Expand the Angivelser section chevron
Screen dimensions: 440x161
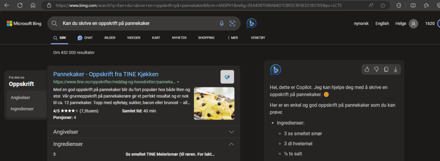[231, 132]
